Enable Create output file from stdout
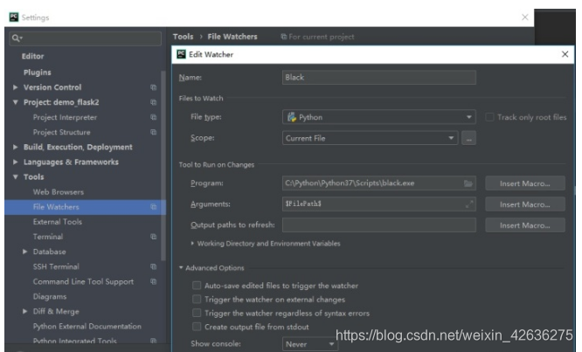Viewport: 582px width, 352px height. 197,327
